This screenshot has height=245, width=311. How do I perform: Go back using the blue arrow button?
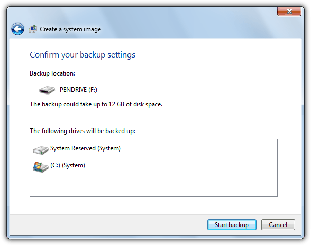click(x=17, y=29)
